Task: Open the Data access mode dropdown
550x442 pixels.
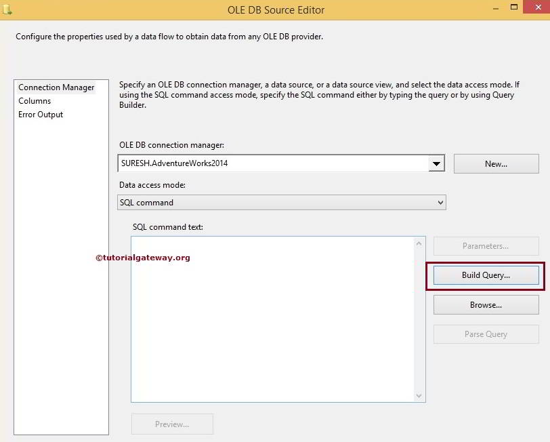Action: click(x=441, y=202)
